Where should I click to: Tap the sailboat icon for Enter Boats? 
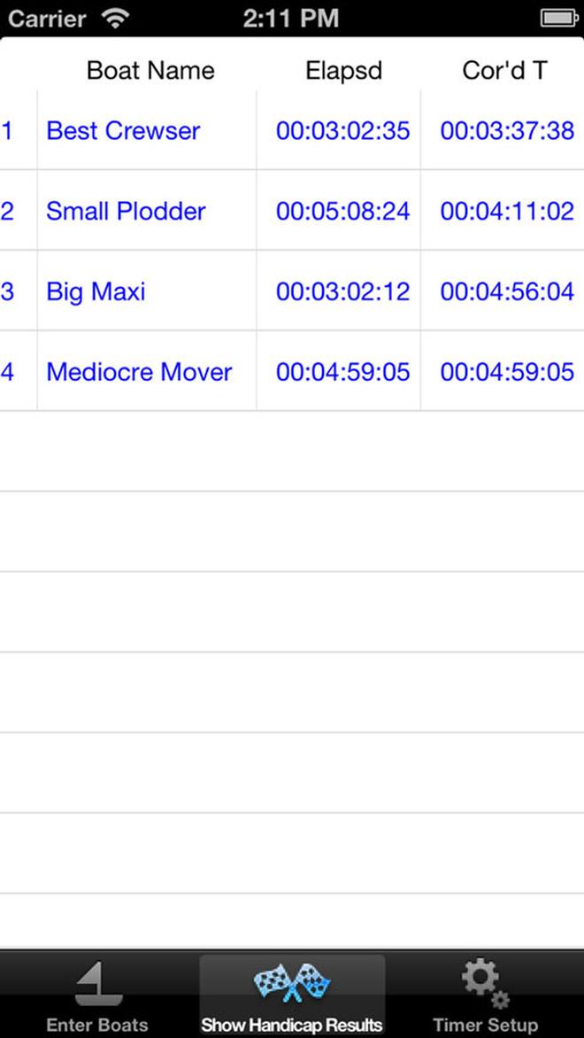(x=98, y=984)
